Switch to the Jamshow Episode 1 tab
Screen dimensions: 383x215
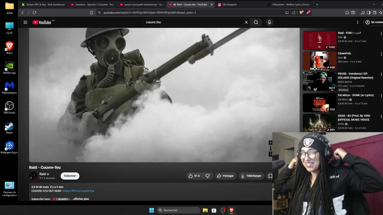coord(93,4)
